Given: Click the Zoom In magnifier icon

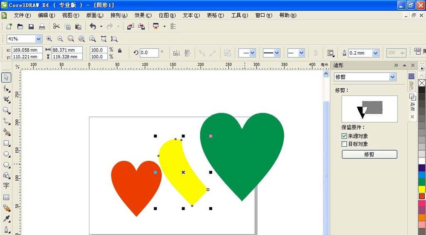Looking at the screenshot, I should (x=49, y=39).
